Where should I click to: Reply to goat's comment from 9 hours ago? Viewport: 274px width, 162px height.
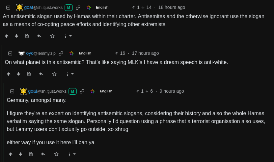click(43, 154)
